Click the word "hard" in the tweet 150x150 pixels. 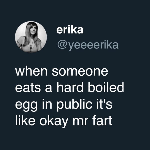(x=70, y=88)
